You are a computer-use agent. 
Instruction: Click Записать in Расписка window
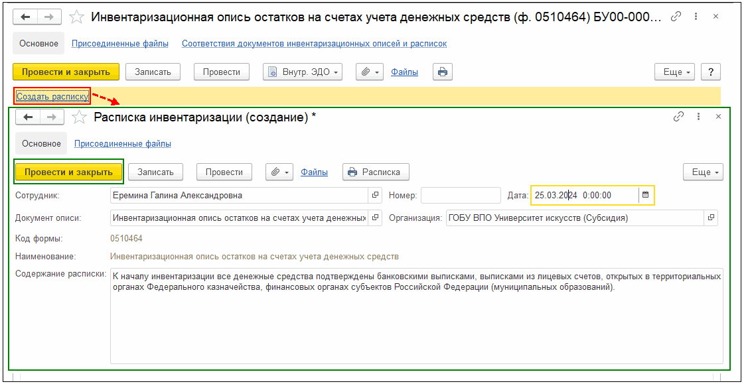(155, 172)
